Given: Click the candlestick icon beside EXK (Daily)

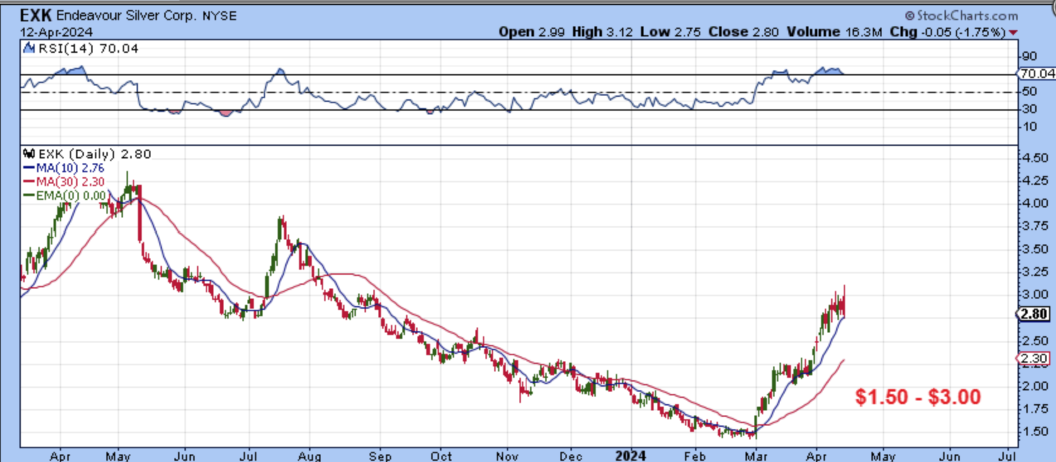Looking at the screenshot, I should pos(29,153).
